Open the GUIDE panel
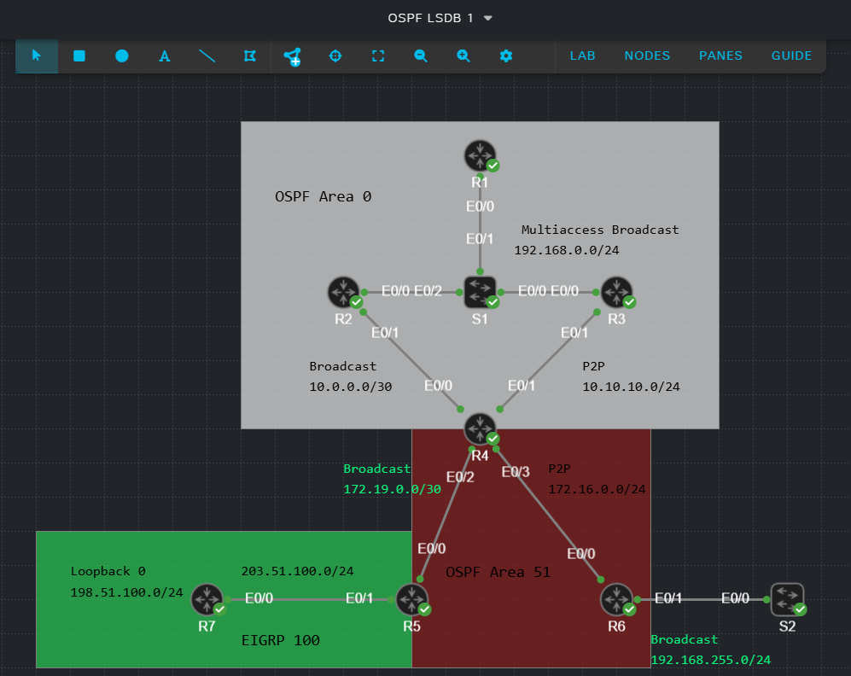 coord(791,56)
